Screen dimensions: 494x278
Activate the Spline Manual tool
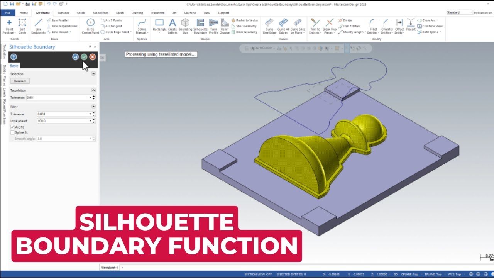point(142,26)
